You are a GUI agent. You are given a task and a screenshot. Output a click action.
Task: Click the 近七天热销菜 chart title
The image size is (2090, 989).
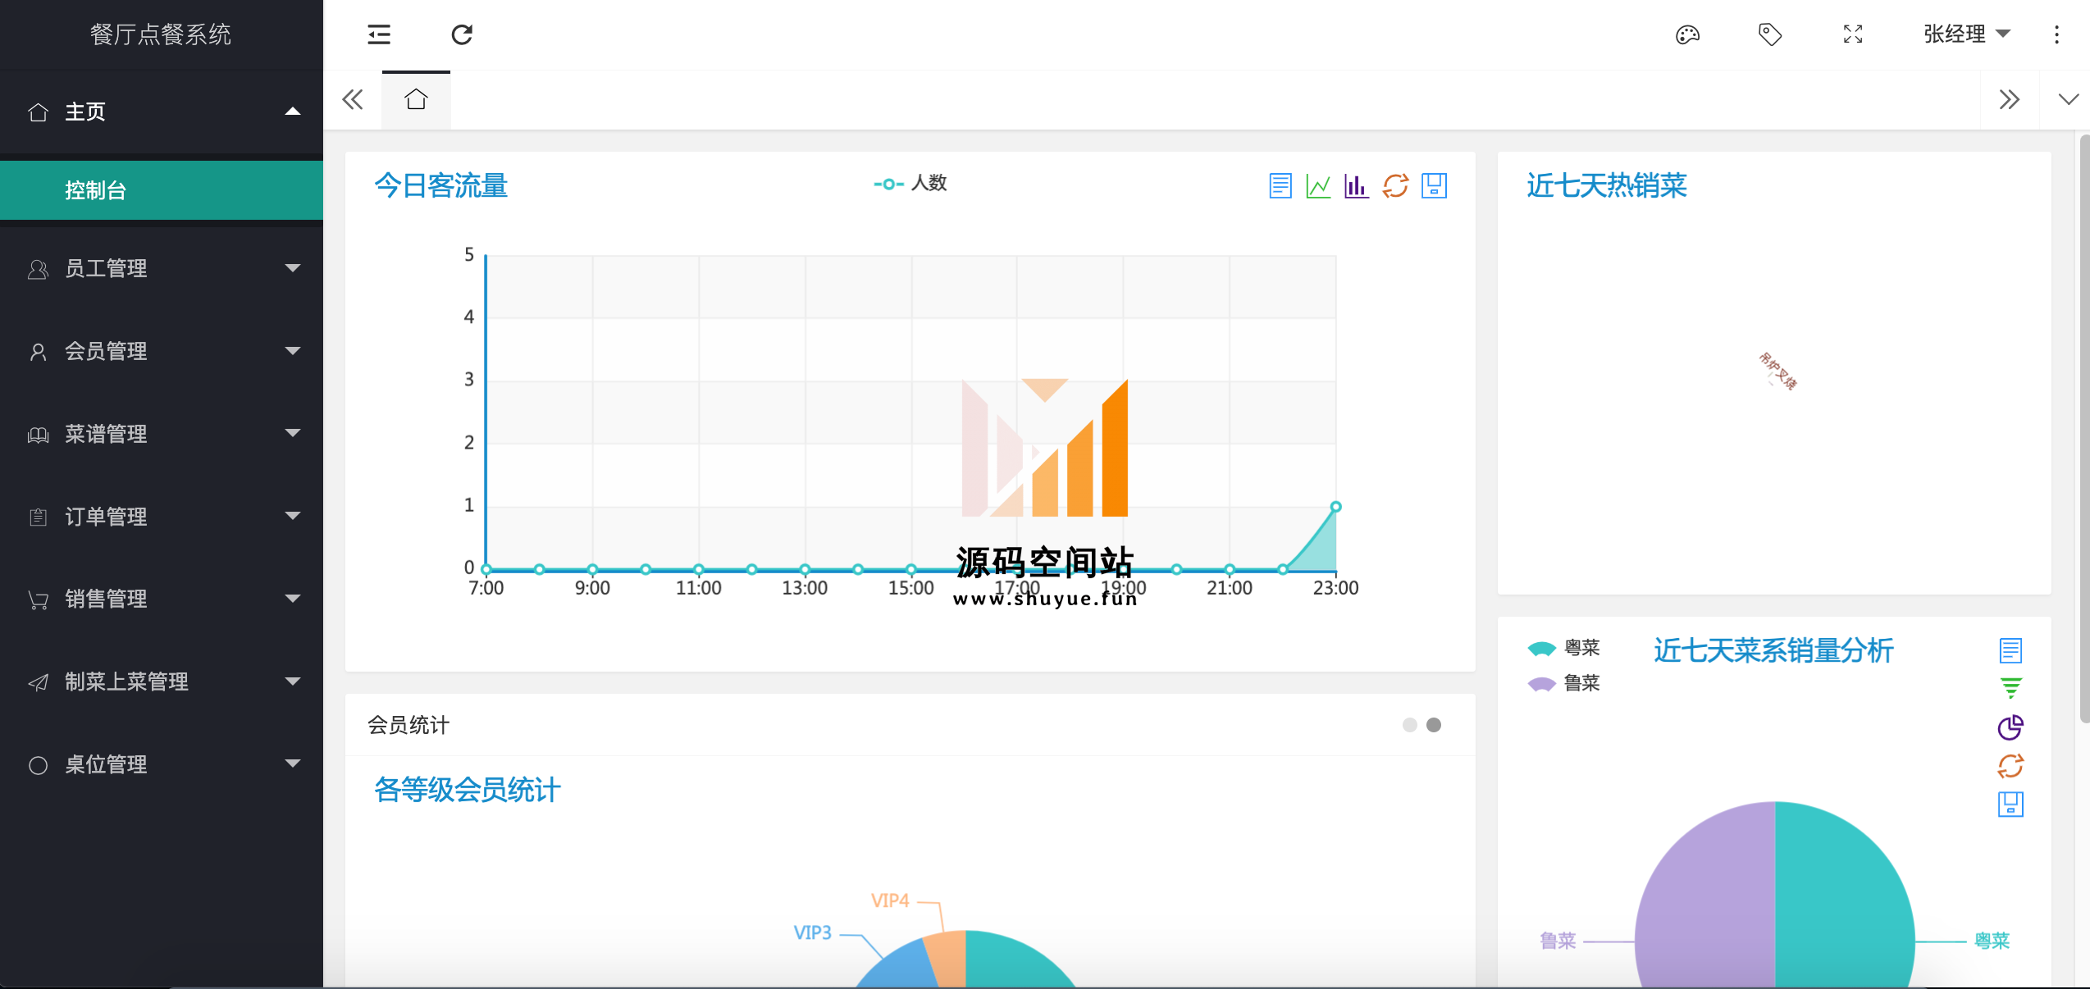(x=1606, y=186)
